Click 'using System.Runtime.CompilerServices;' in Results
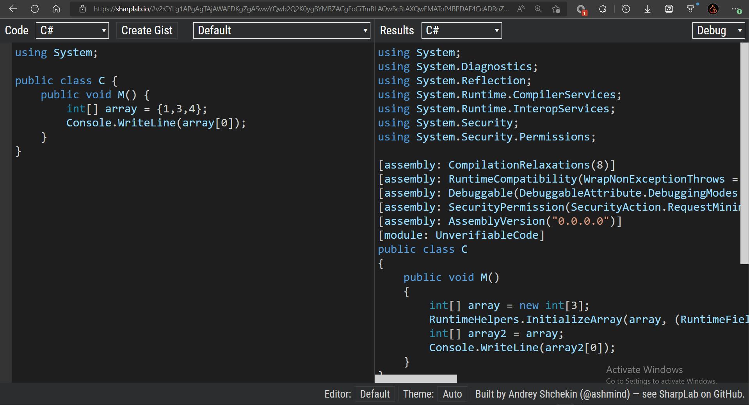Viewport: 749px width, 405px height. pos(500,95)
